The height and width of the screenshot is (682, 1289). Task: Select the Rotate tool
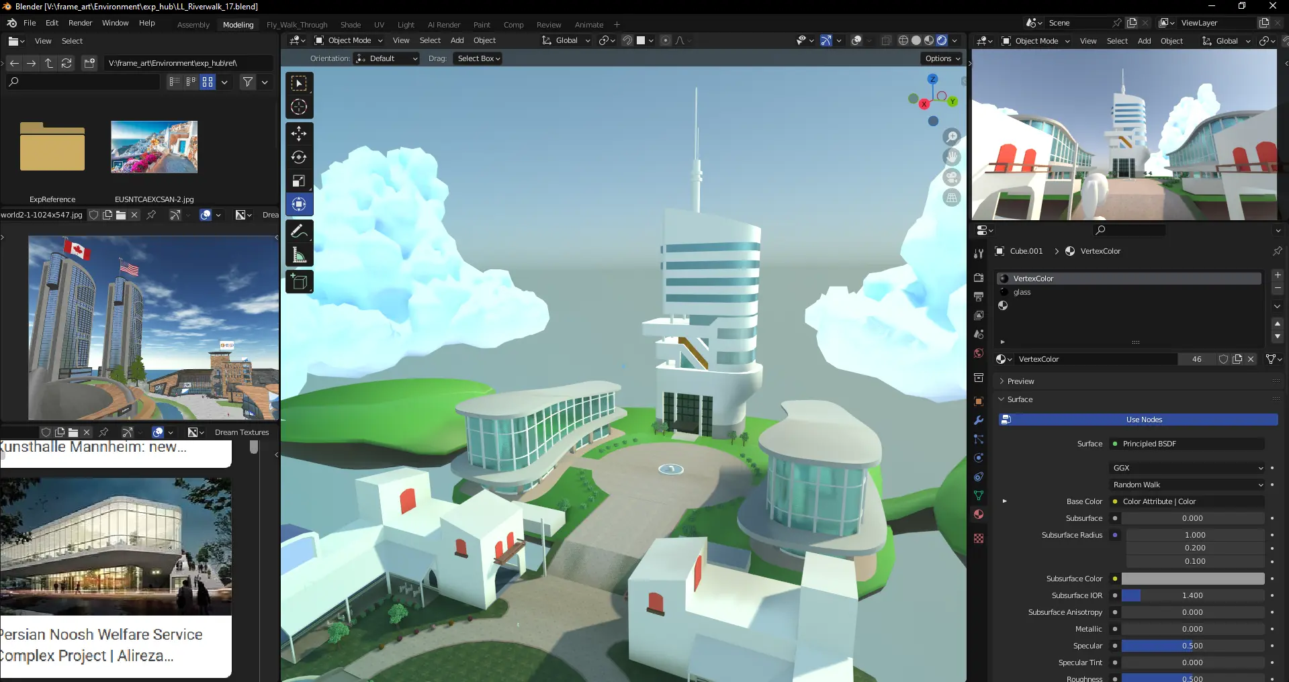pyautogui.click(x=299, y=157)
